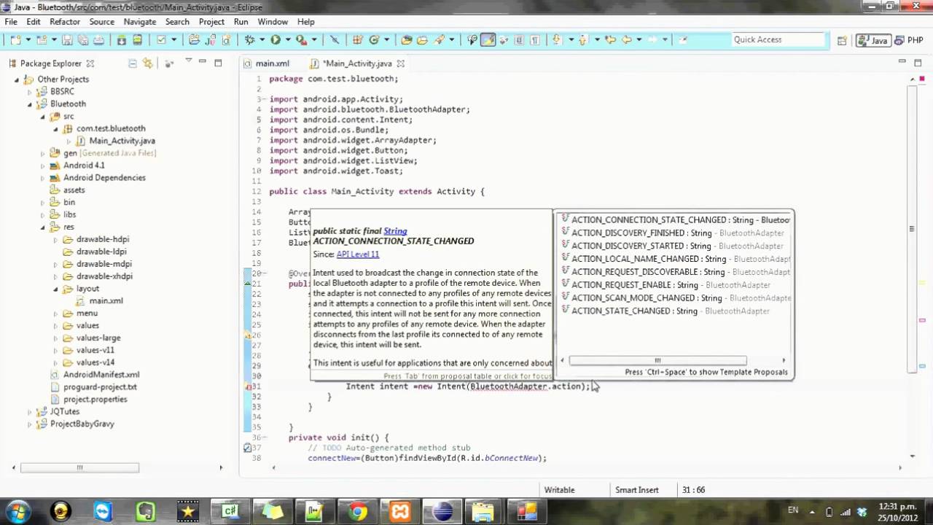The image size is (933, 525).
Task: Expand the BBSRC project node
Action: [x=30, y=92]
